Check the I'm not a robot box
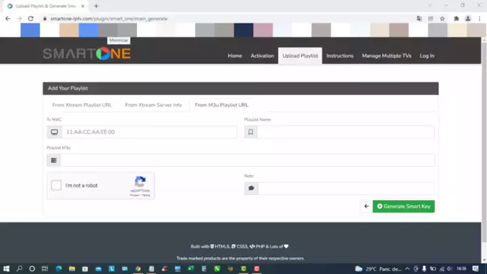Viewport: 487px width, 274px height. coord(56,185)
